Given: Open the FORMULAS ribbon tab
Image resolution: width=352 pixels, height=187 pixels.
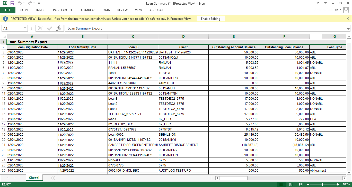Looking at the screenshot, I should tap(87, 10).
